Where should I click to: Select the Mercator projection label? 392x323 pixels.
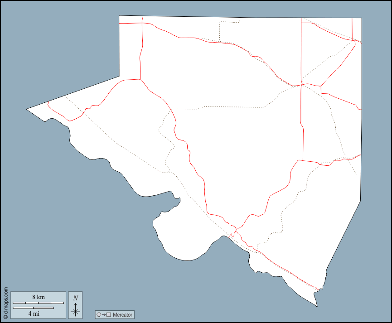(122, 314)
